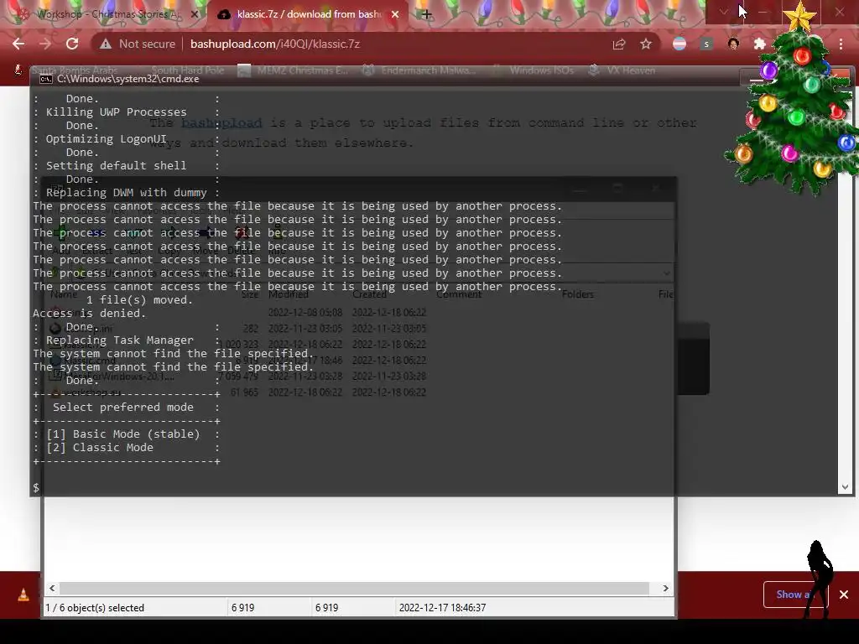
Task: Close the Workshop Christmas Stories tab
Action: click(x=194, y=15)
